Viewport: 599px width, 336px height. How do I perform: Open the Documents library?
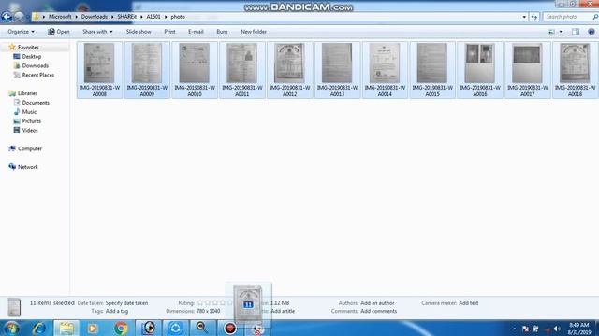click(x=36, y=103)
